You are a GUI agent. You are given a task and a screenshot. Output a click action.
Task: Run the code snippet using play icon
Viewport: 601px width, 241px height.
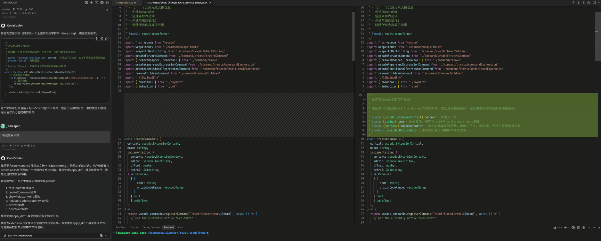coord(97,39)
